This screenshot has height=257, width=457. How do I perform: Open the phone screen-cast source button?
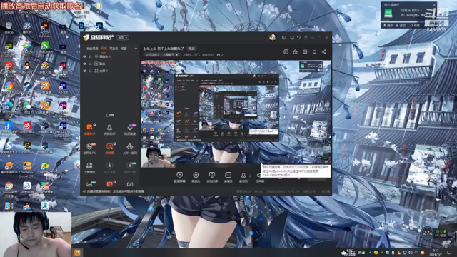click(212, 177)
